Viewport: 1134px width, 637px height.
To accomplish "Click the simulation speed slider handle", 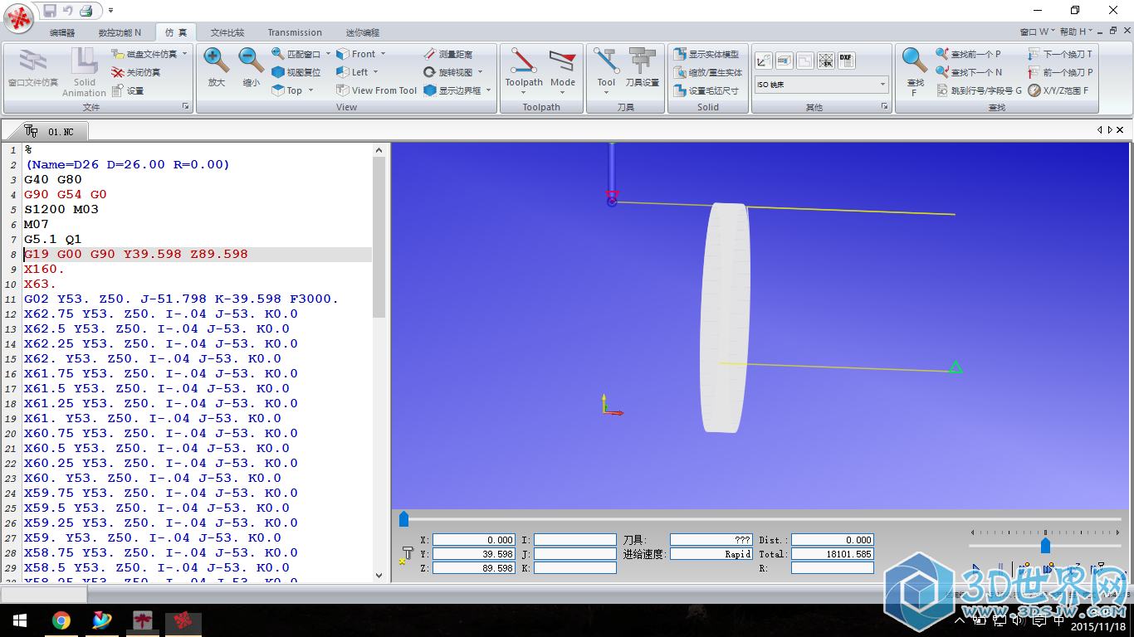I will 1045,545.
